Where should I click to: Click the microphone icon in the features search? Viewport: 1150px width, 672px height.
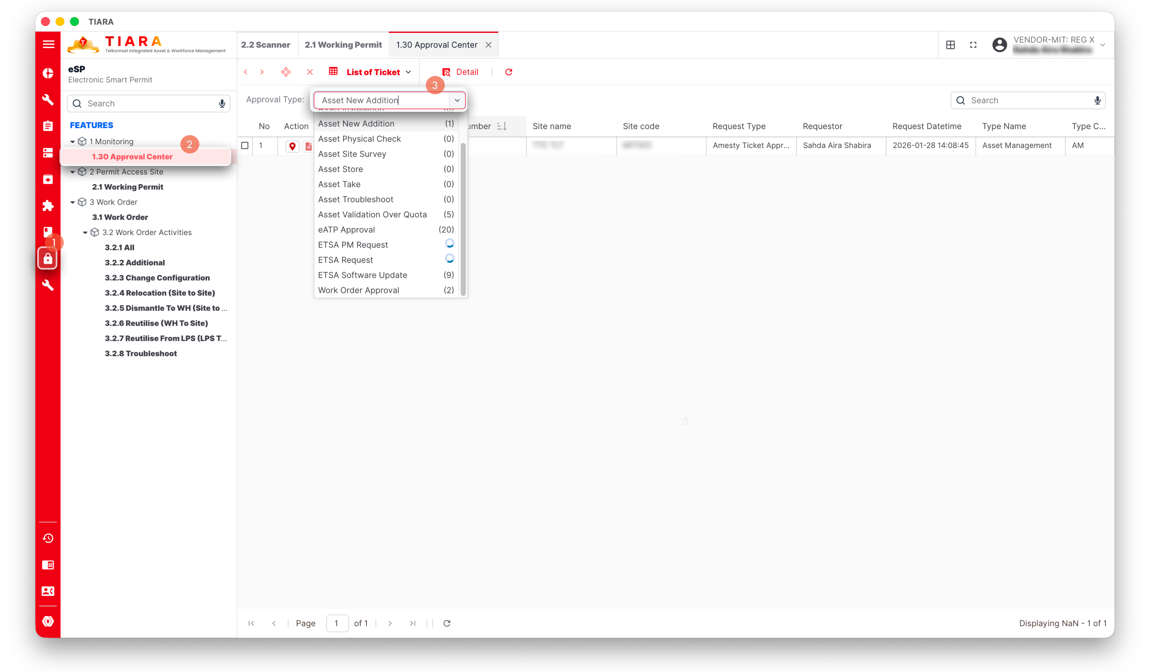coord(222,104)
